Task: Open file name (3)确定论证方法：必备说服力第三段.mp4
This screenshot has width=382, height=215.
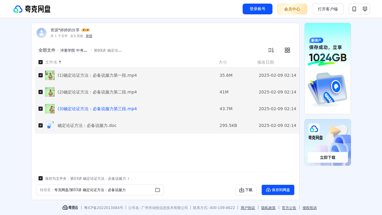Action: click(97, 109)
